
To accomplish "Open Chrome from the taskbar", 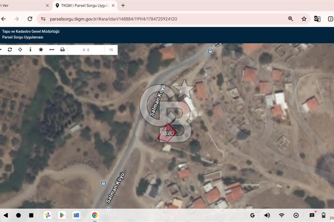I will tap(95, 215).
